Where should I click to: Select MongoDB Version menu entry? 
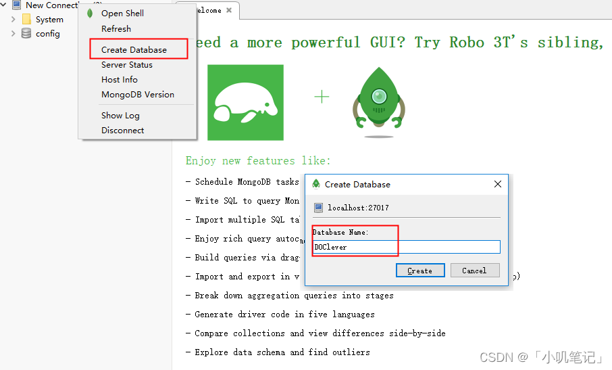coord(137,95)
